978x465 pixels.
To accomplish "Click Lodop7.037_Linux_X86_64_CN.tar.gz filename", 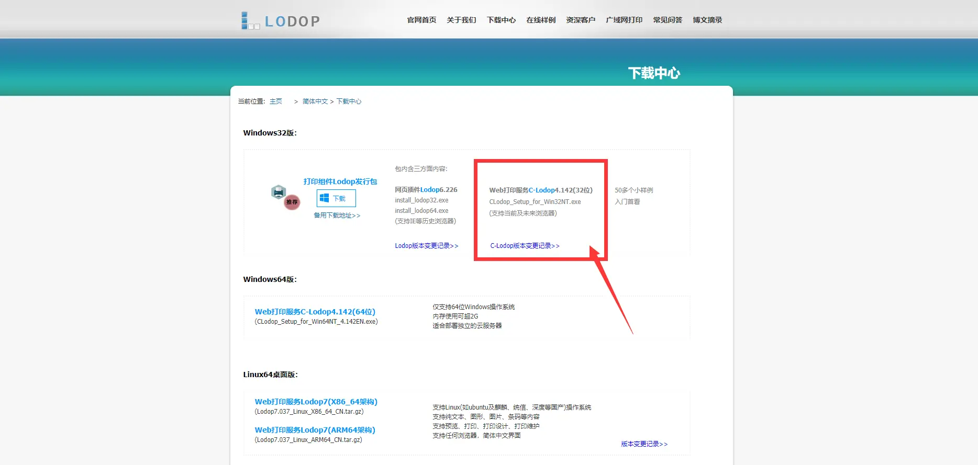I will click(x=309, y=412).
